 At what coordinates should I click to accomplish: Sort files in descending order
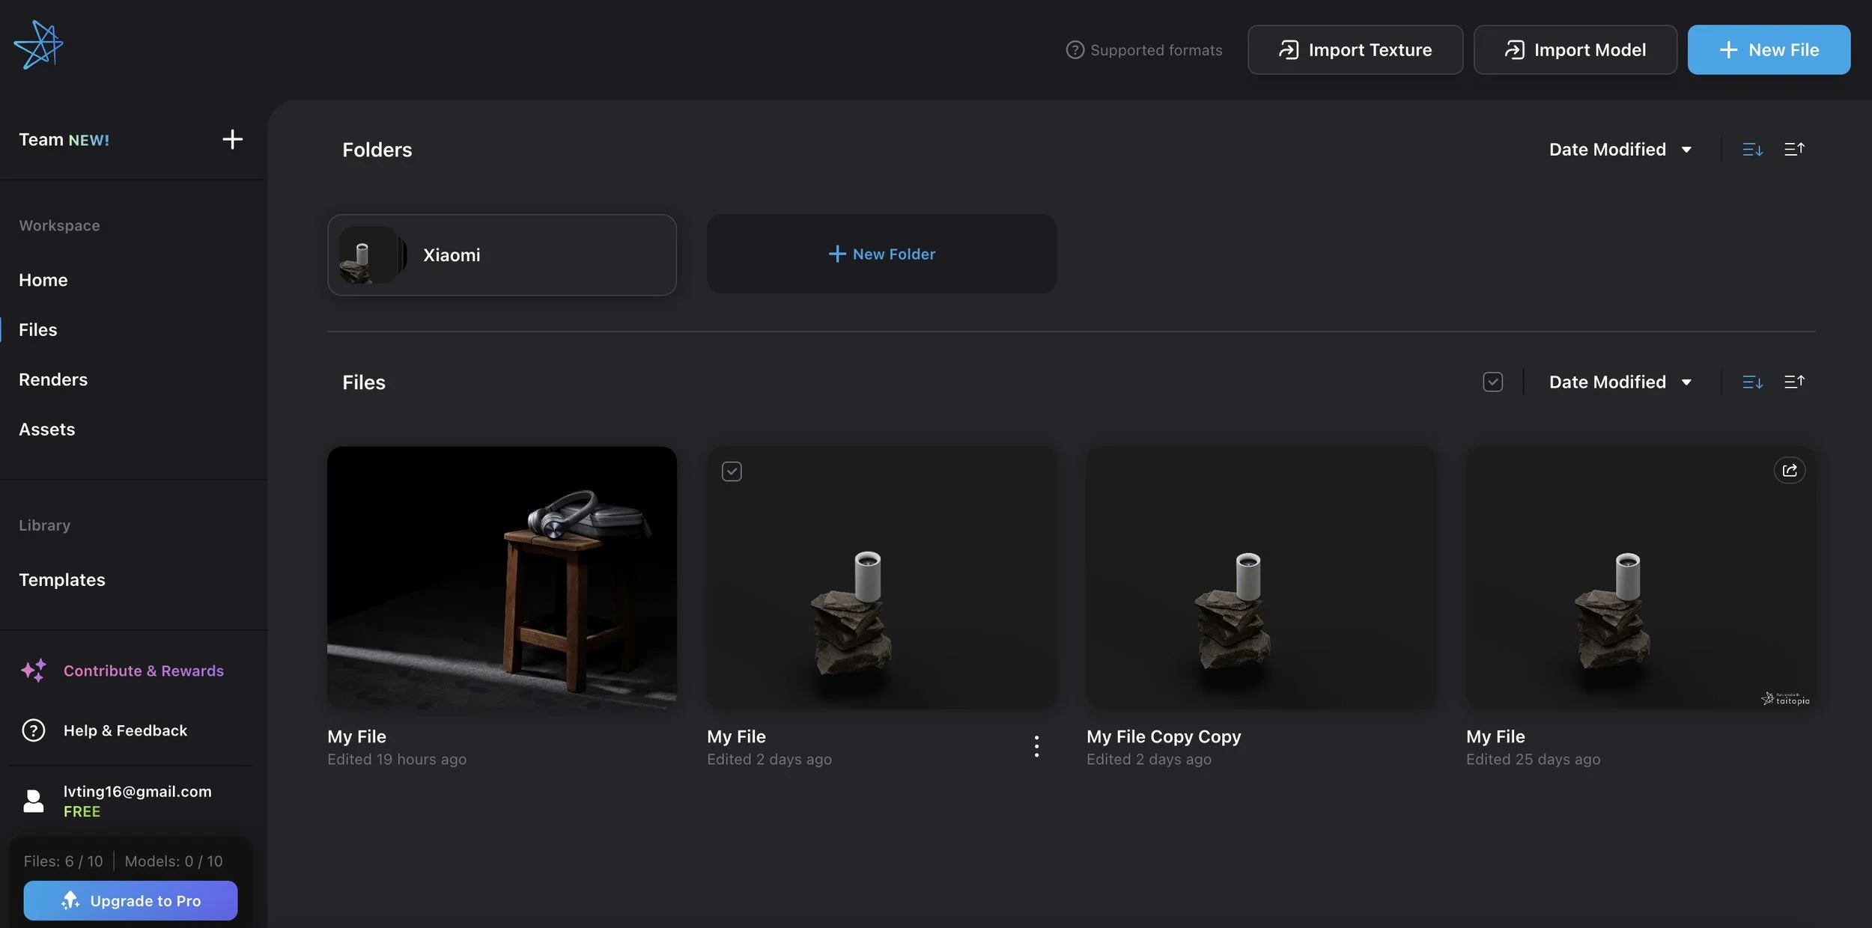1752,382
